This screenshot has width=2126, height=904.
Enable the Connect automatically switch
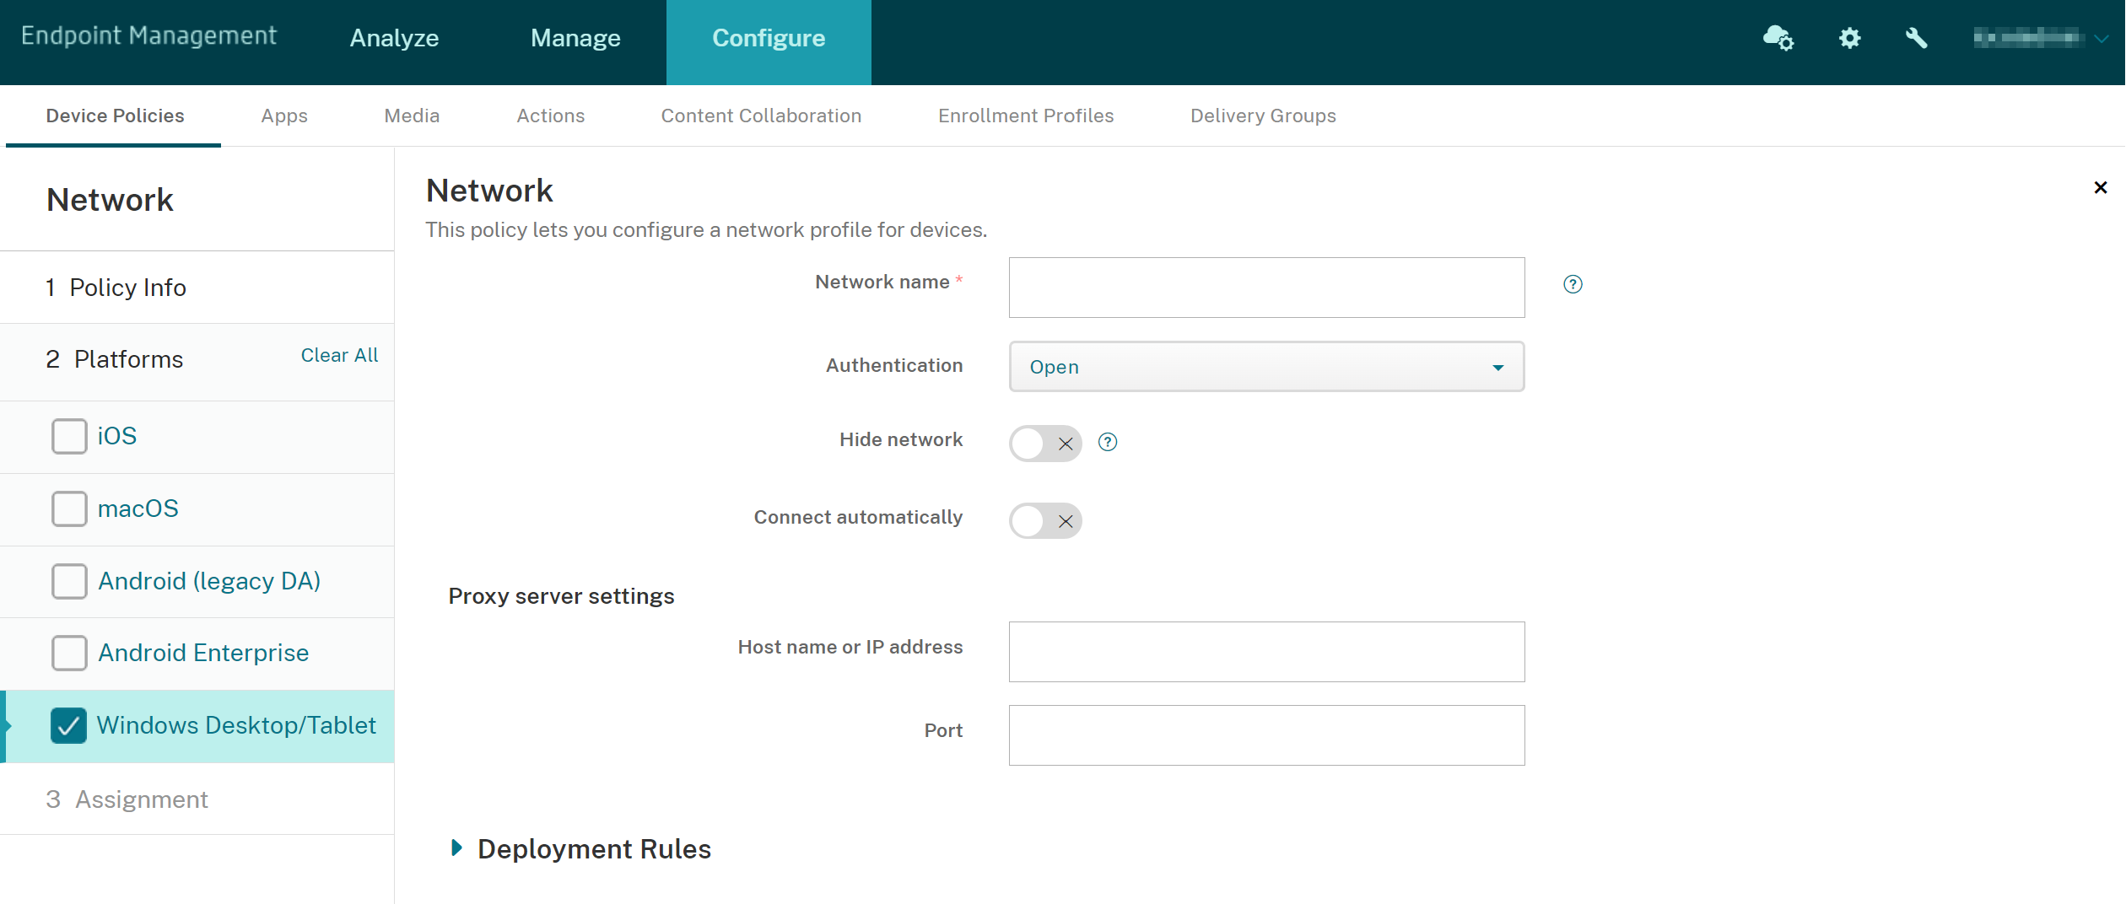[1045, 521]
